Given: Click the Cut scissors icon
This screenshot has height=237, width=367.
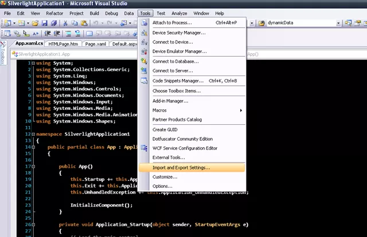Looking at the screenshot, I should (x=65, y=23).
